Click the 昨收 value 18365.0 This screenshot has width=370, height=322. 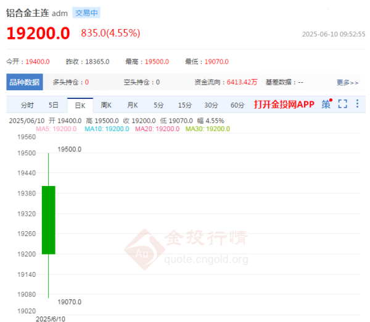tap(97, 62)
